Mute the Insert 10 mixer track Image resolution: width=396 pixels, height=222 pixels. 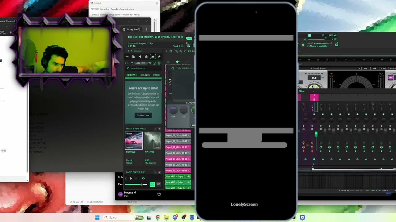(x=375, y=114)
